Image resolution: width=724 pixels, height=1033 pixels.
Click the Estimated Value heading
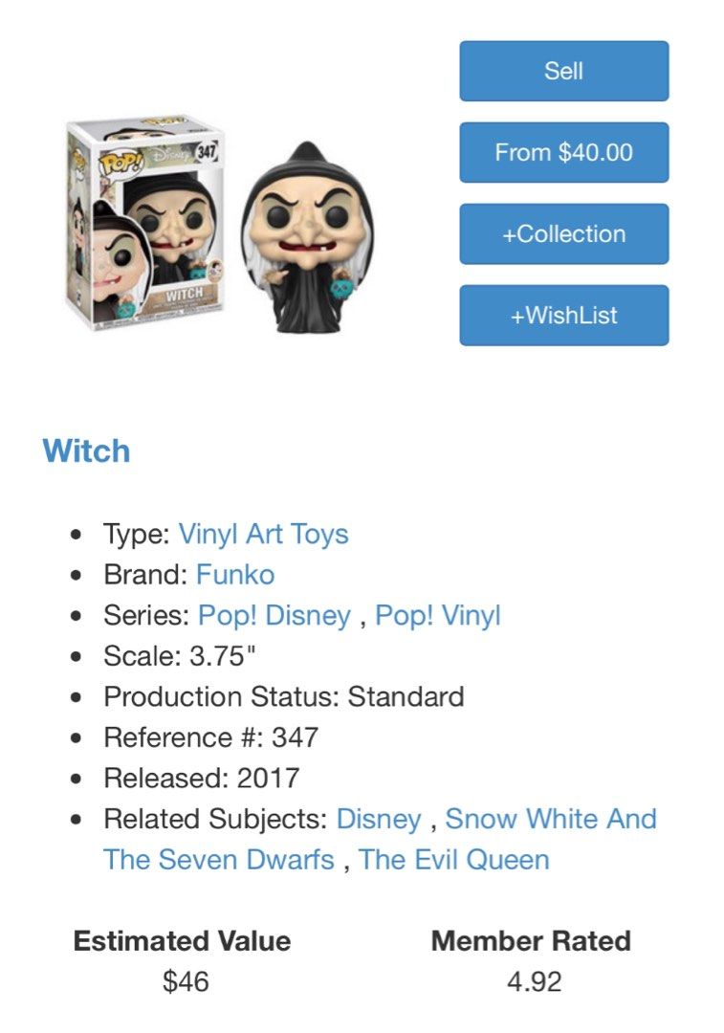[x=182, y=941]
